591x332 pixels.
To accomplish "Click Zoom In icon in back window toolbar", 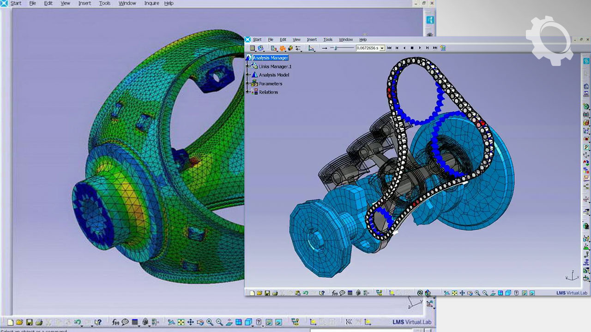I will coord(210,322).
